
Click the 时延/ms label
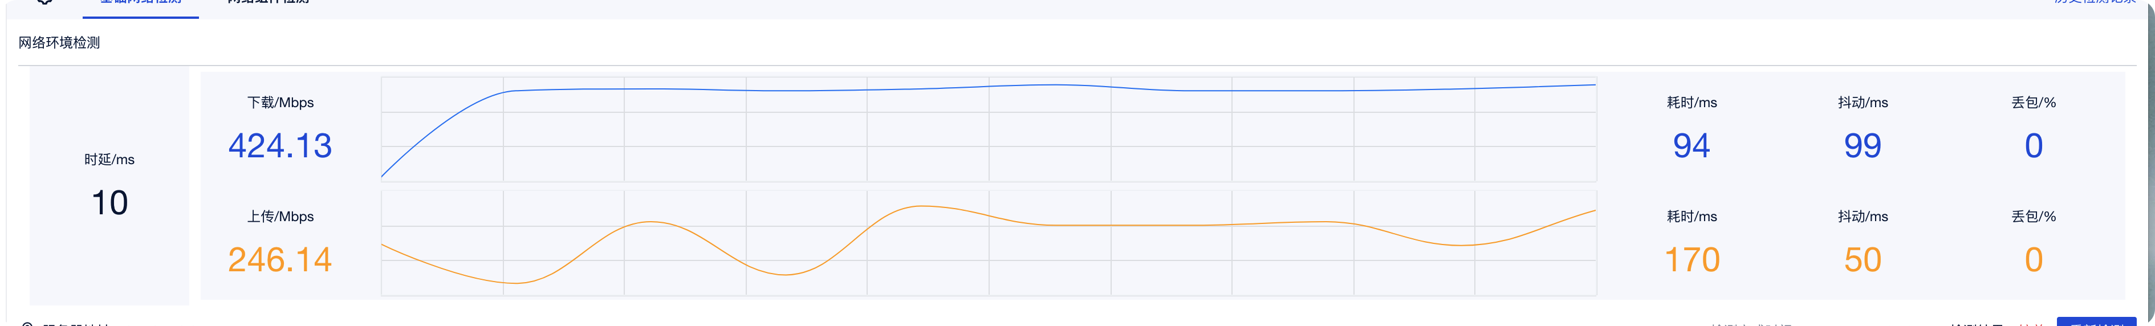[x=109, y=160]
